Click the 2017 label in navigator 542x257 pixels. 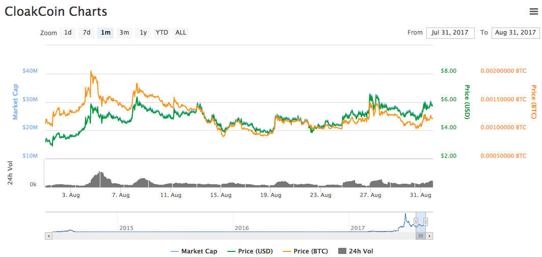pos(358,229)
